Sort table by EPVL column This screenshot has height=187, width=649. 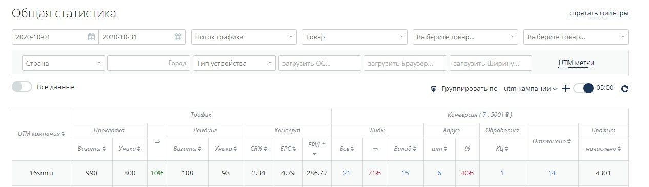(x=317, y=148)
